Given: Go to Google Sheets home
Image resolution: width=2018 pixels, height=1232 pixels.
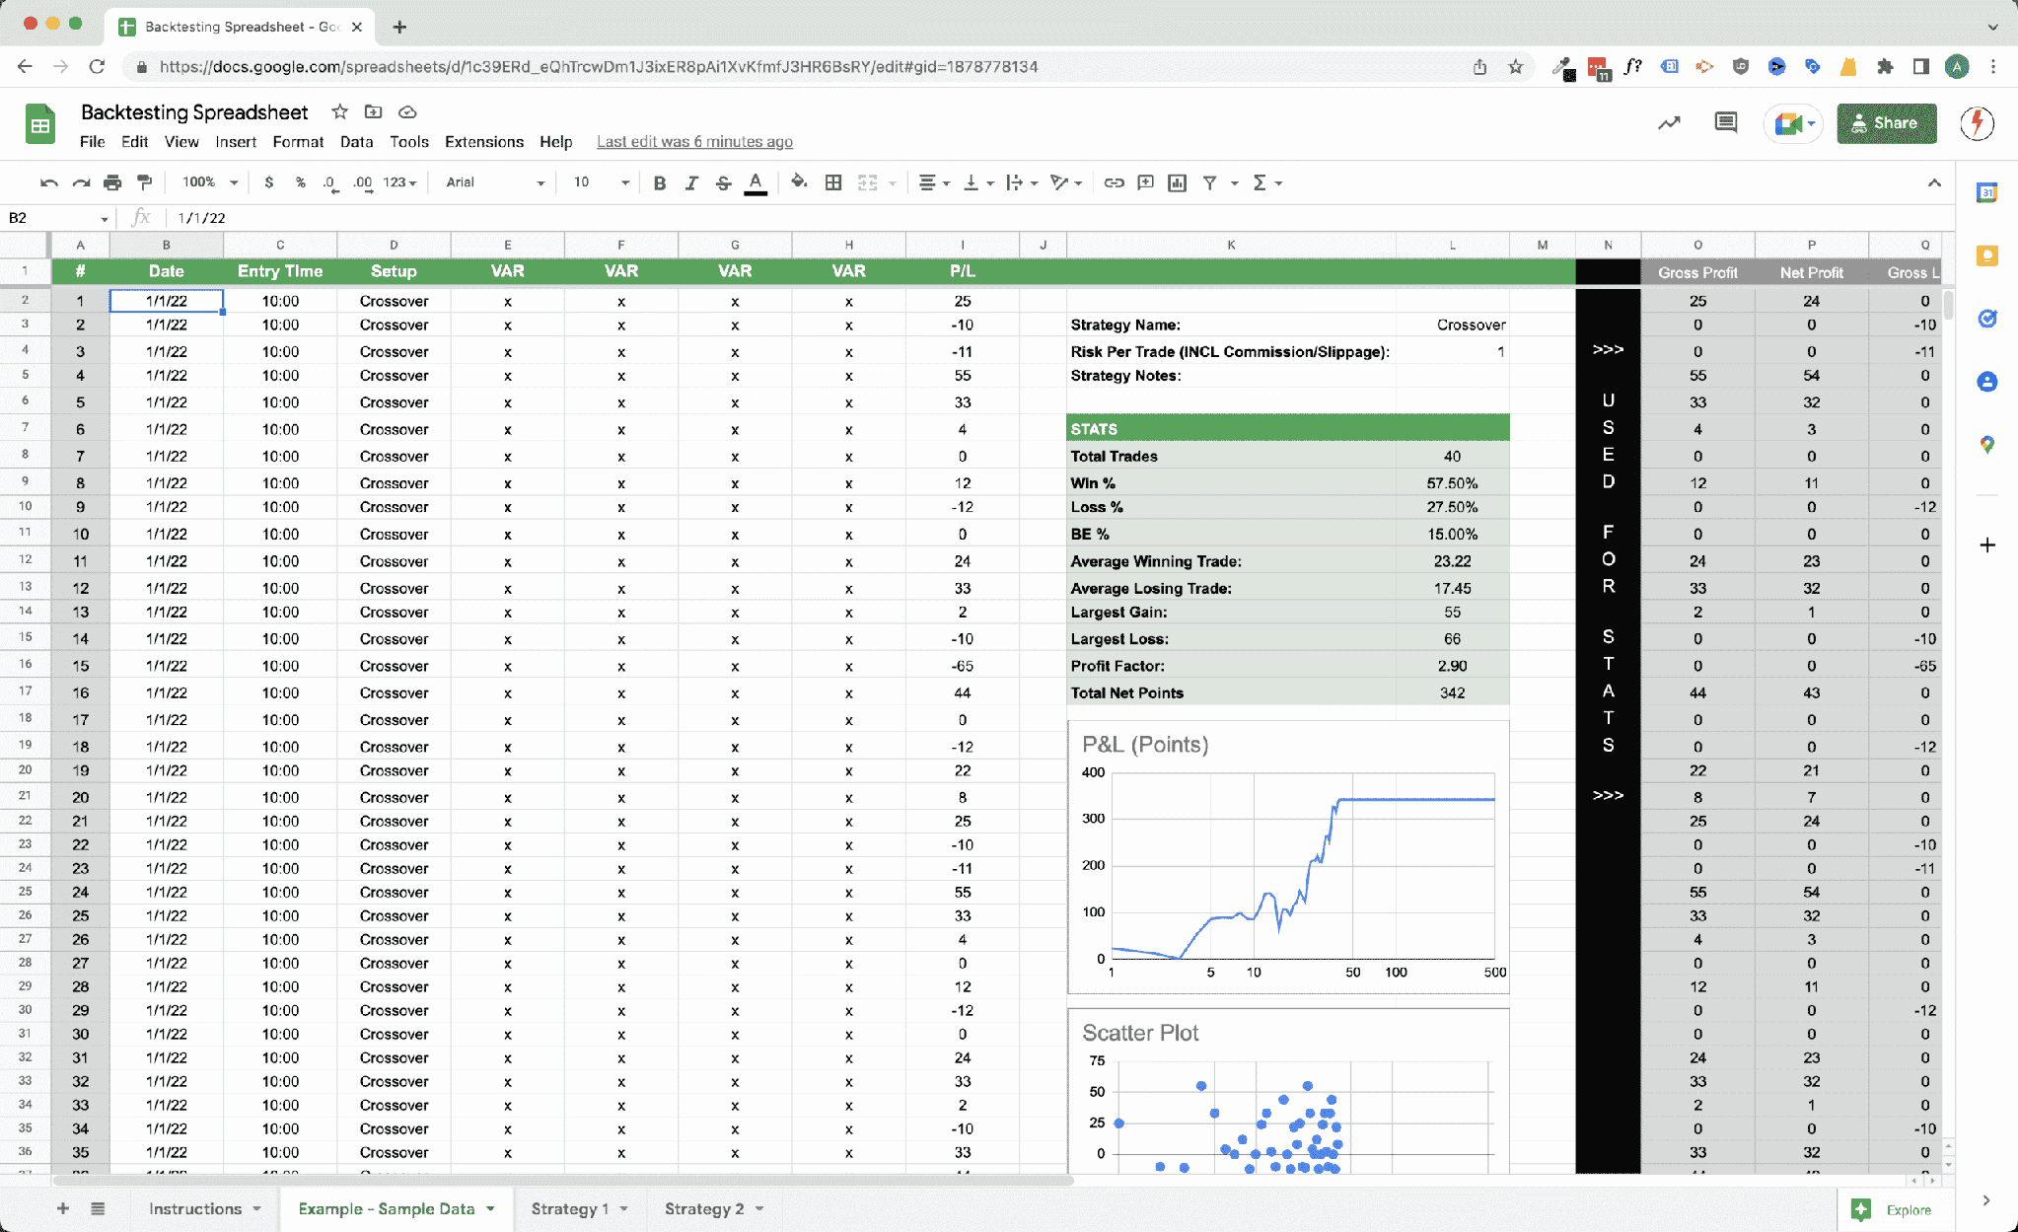Looking at the screenshot, I should coord(39,124).
